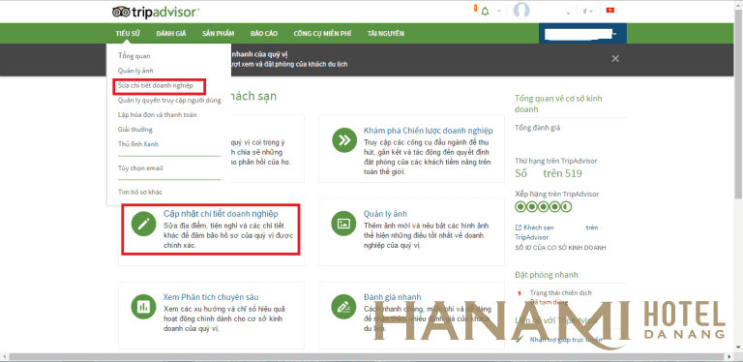Select Lập hóa đơn và thanh toán
Viewport: 743px width, 362px height.
pos(158,114)
